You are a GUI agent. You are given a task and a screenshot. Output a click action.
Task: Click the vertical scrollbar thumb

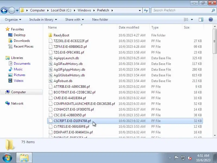215,41
